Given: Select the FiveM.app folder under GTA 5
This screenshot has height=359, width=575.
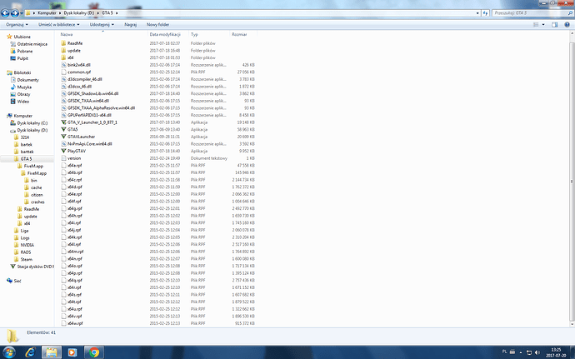Looking at the screenshot, I should tap(33, 166).
